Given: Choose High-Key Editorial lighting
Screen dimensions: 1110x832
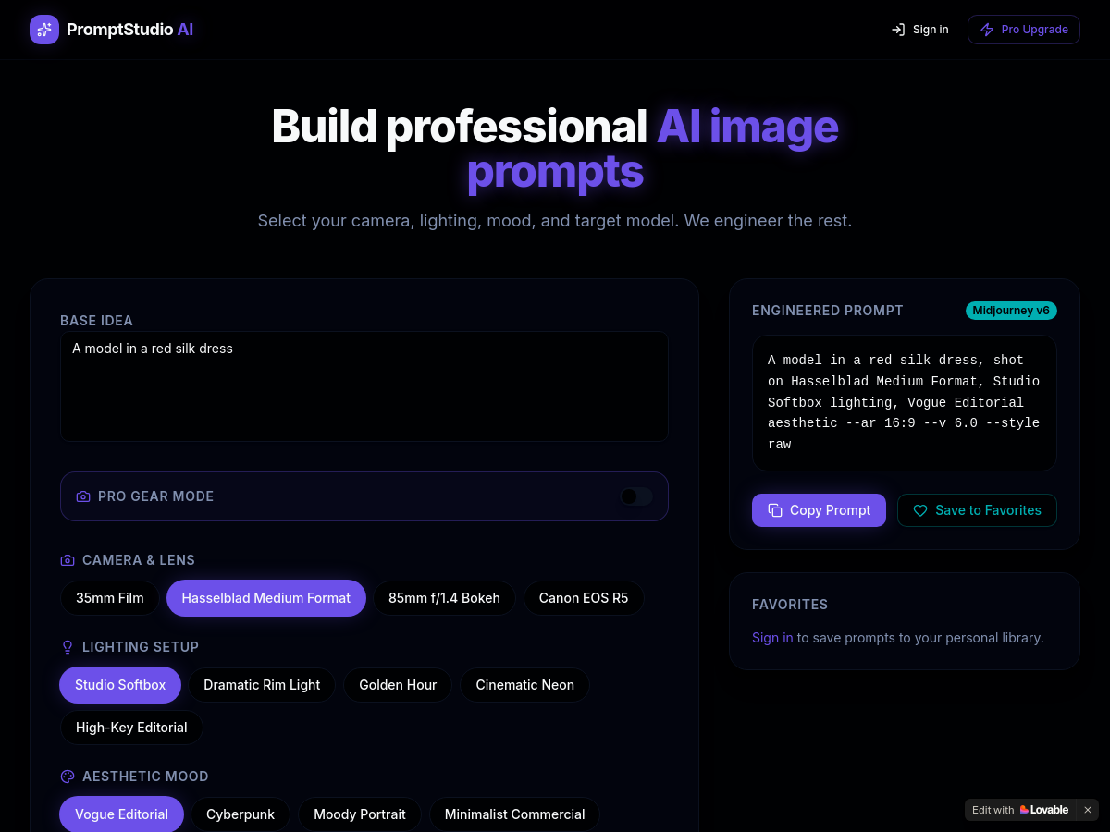Looking at the screenshot, I should click(131, 728).
